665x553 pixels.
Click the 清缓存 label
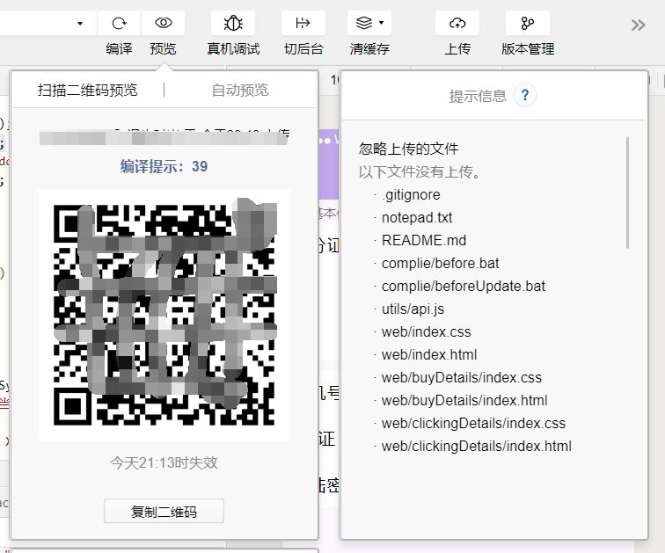[x=369, y=48]
